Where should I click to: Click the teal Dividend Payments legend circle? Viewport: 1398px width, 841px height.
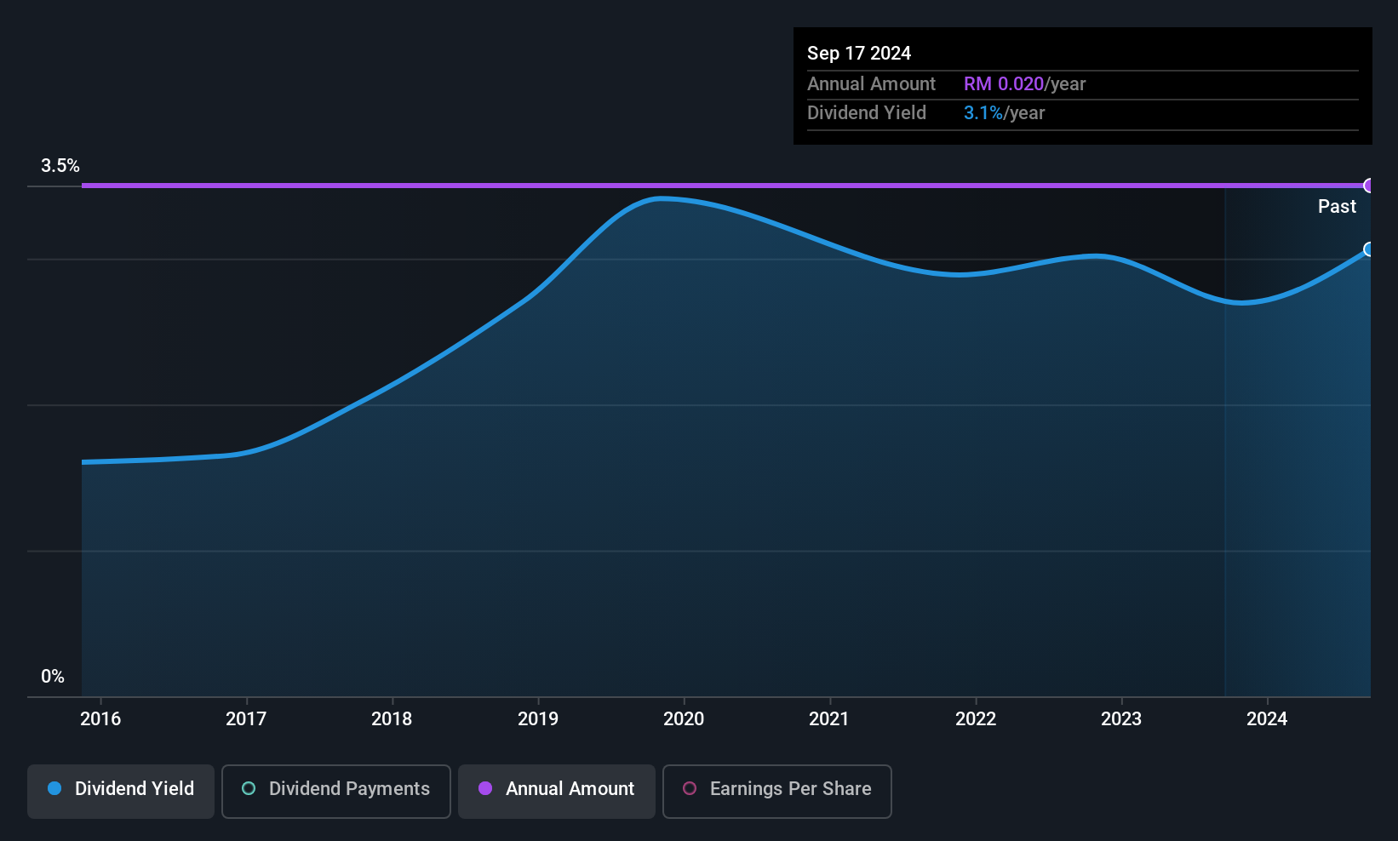coord(249,788)
